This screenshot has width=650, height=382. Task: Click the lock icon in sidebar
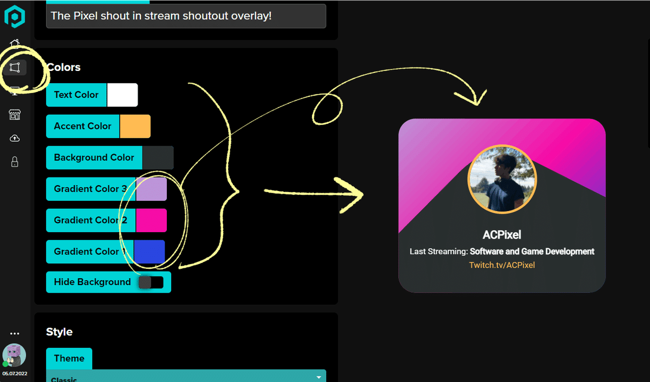(15, 162)
